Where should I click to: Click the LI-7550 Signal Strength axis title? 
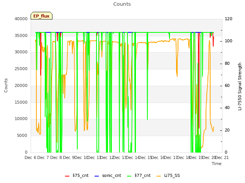[240, 87]
